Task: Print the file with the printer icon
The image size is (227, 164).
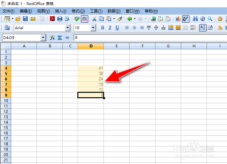Action: [60, 19]
